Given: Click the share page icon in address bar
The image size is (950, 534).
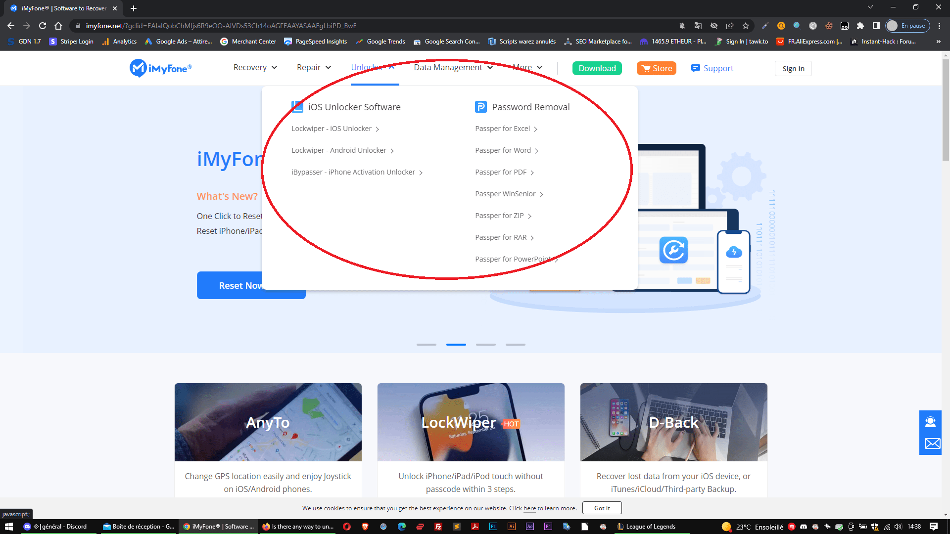Looking at the screenshot, I should click(730, 26).
